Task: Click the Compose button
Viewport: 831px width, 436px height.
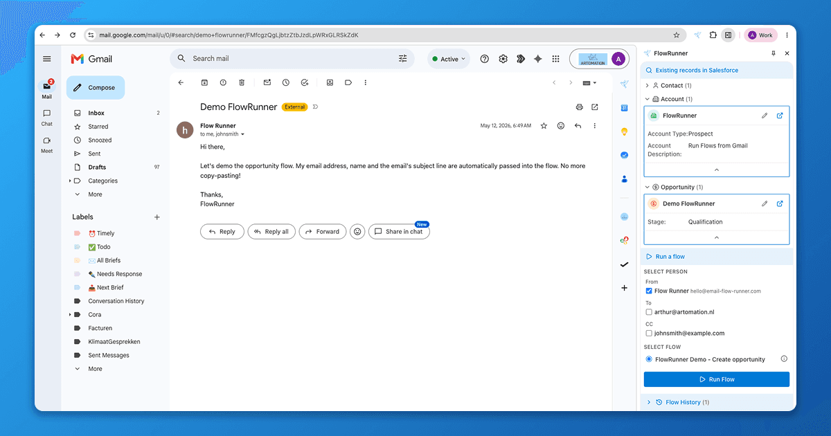Action: [x=96, y=88]
